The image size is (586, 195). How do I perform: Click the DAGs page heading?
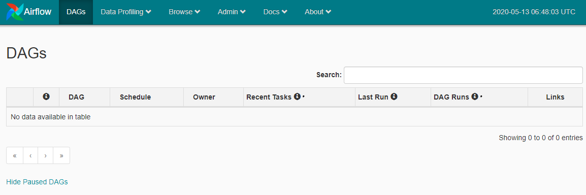point(26,53)
